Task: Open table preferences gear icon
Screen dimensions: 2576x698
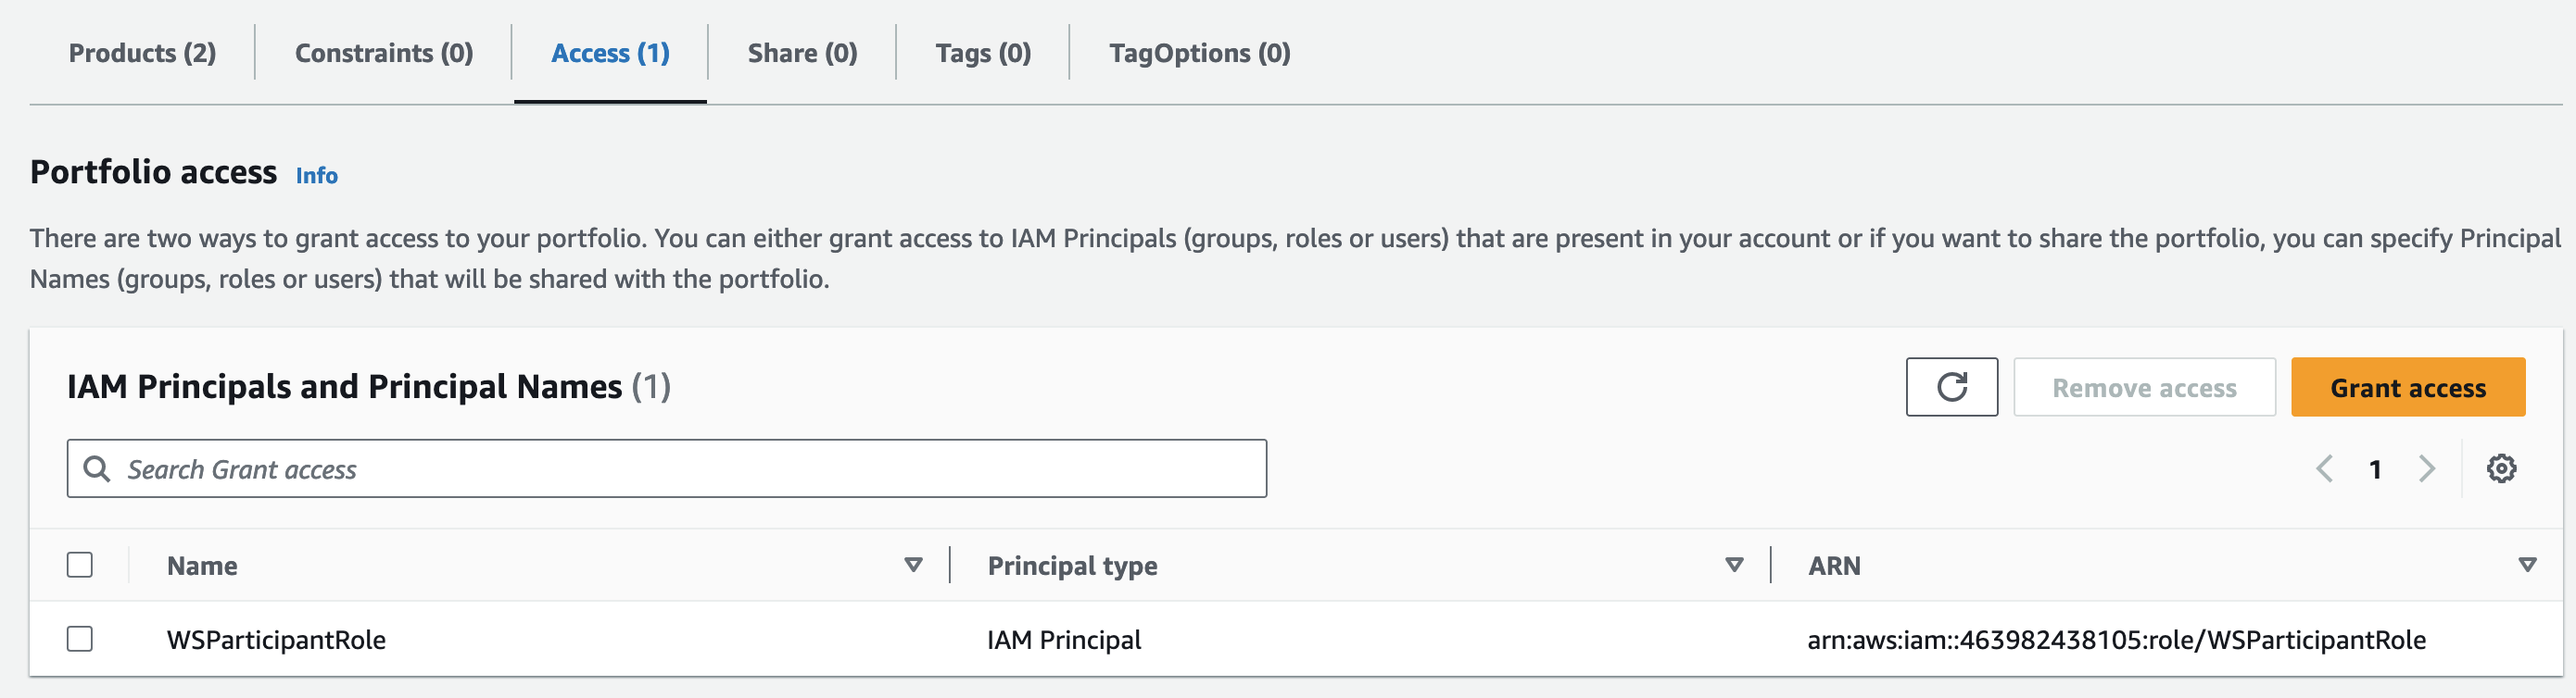Action: click(2501, 468)
